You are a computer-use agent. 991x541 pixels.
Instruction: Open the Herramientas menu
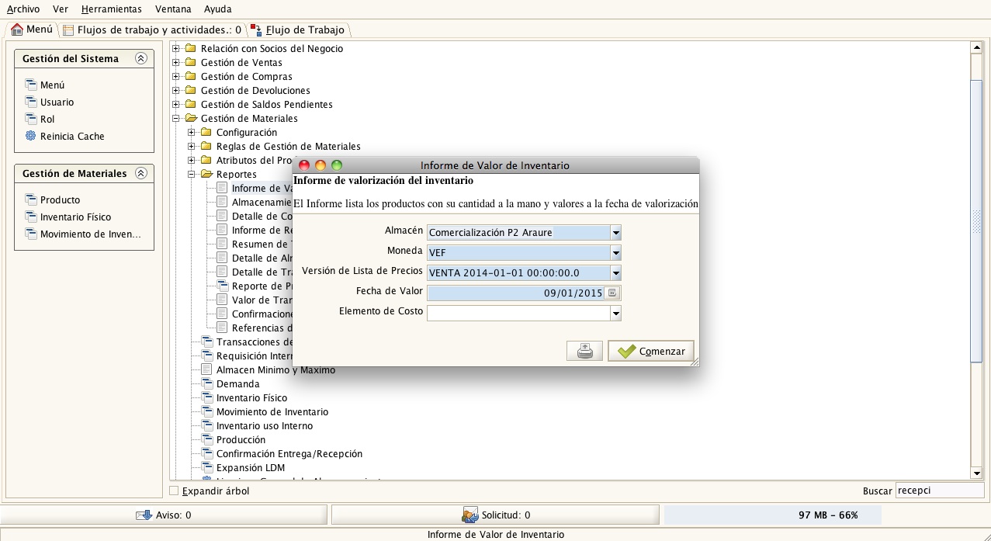(x=112, y=9)
